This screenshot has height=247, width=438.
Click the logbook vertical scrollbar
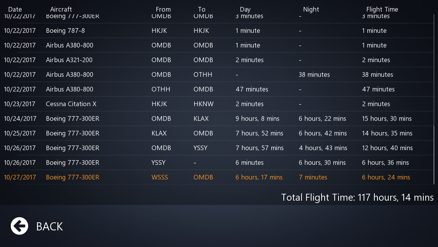click(x=434, y=99)
